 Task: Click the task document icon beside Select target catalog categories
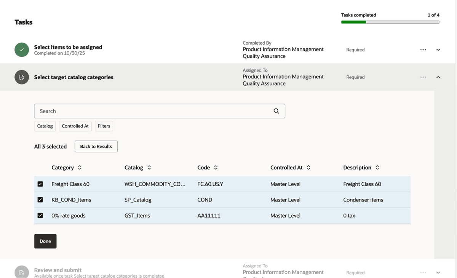21,77
